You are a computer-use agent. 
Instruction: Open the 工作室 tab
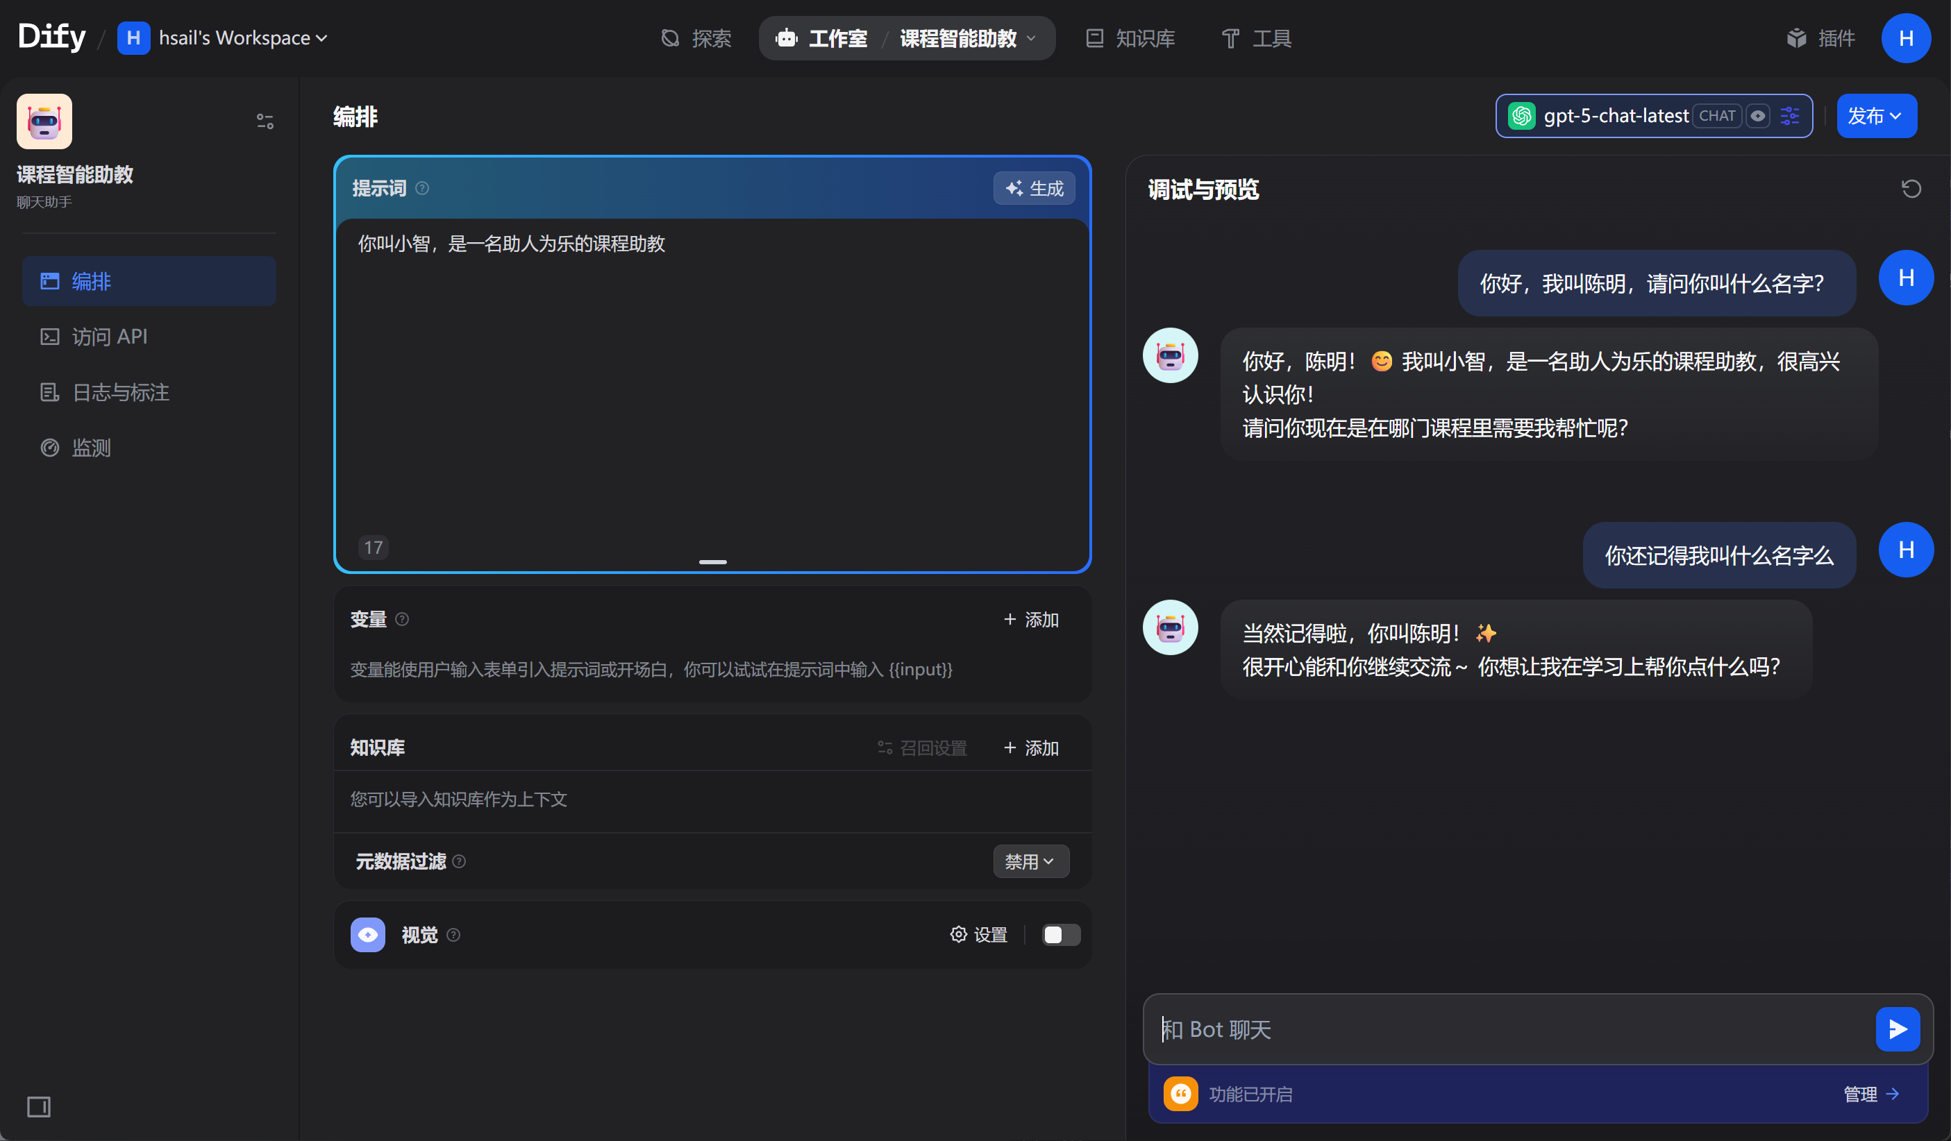click(821, 38)
